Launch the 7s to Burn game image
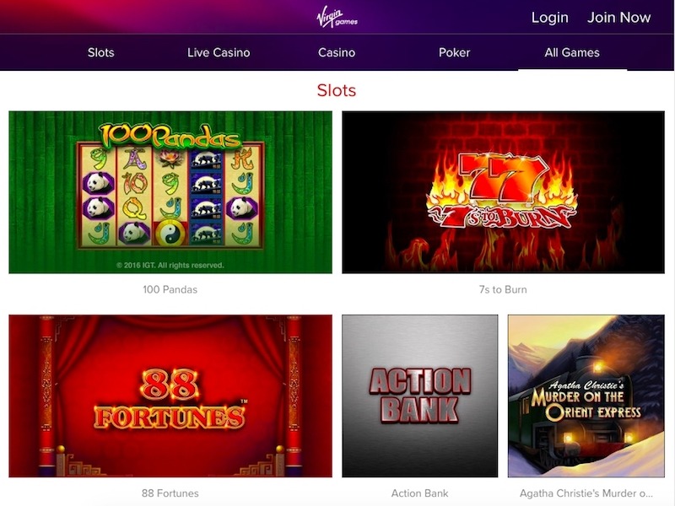675x506 pixels. click(503, 192)
